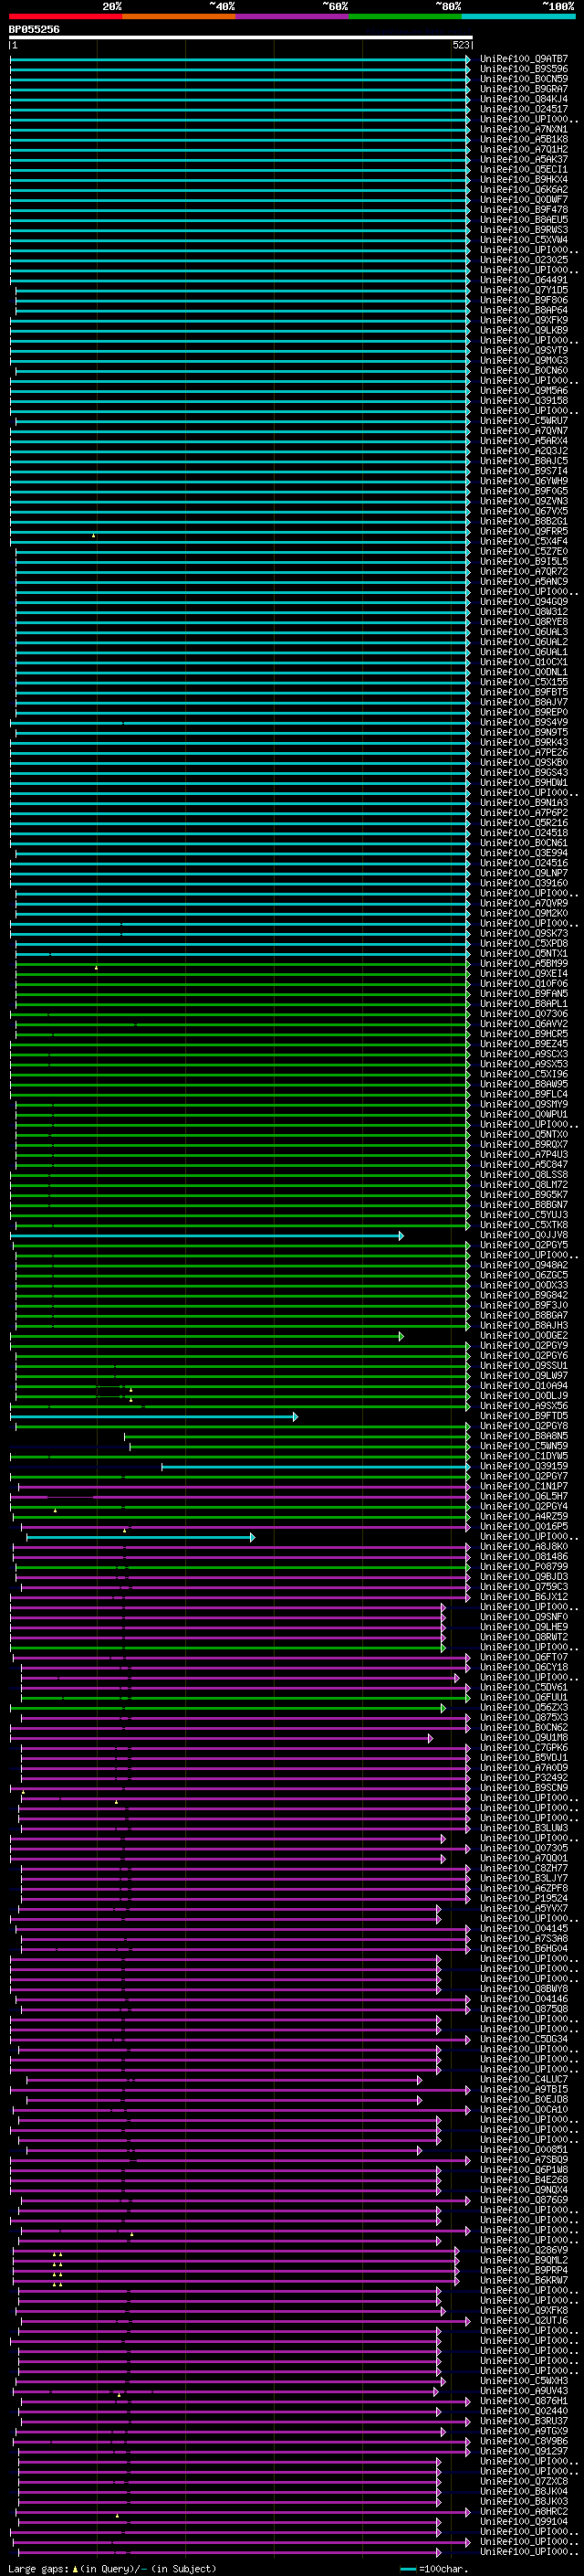Select hit label UniRef100_C5XVW4

(x=524, y=240)
